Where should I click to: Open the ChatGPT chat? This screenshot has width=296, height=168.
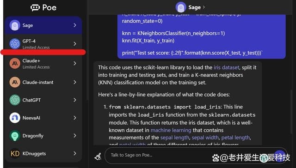coord(43,100)
